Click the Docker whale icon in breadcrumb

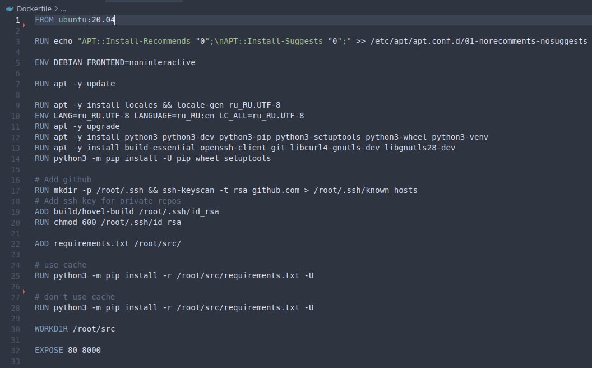pyautogui.click(x=10, y=8)
